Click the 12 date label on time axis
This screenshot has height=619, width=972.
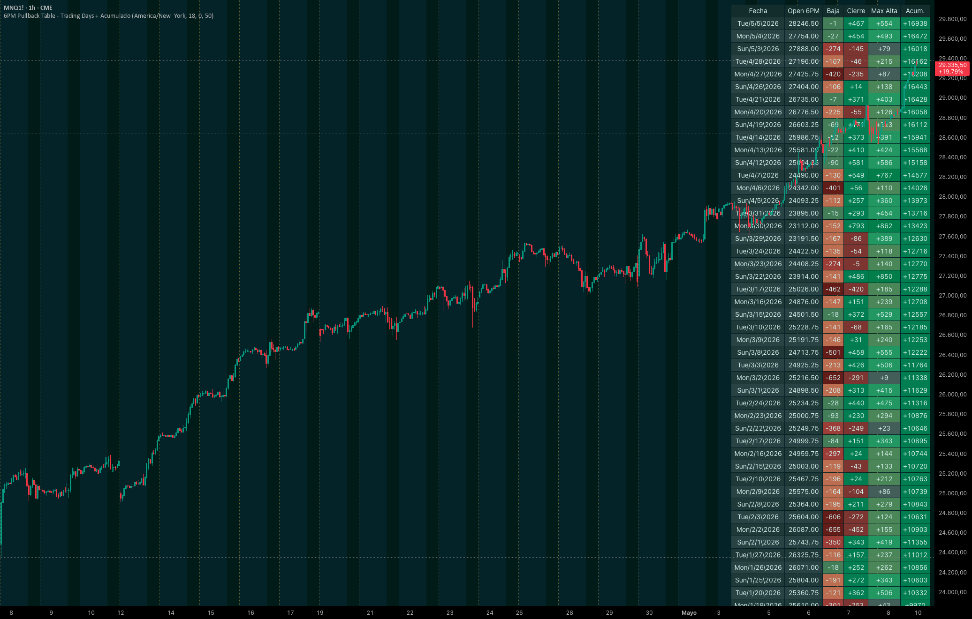click(121, 613)
